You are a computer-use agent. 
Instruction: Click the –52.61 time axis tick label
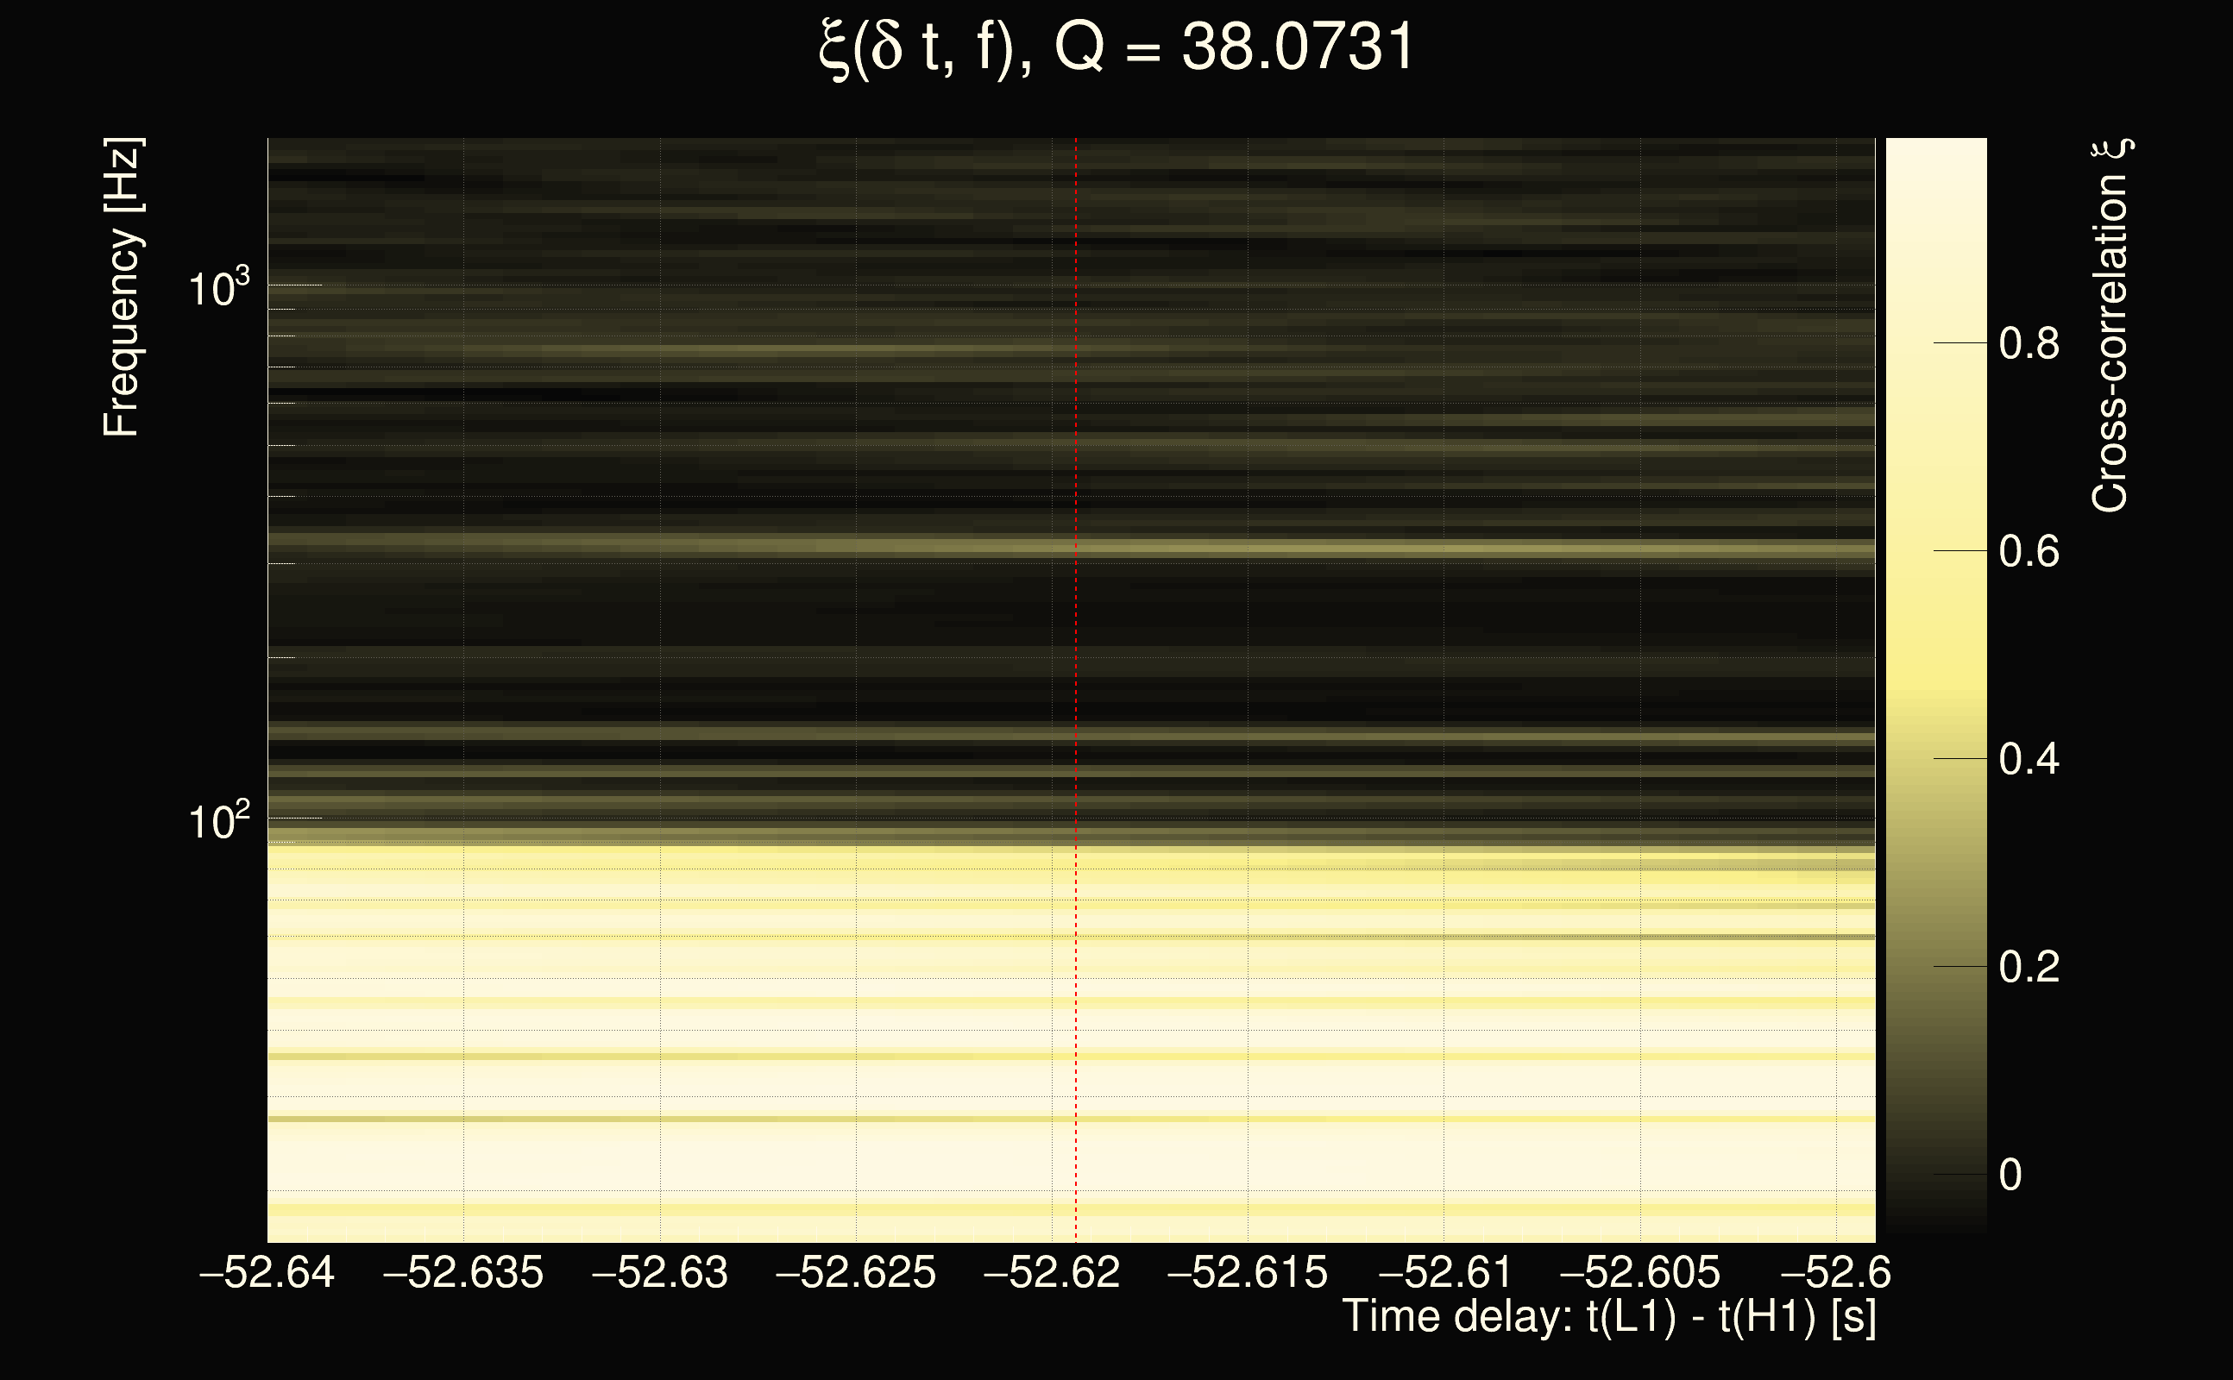(1444, 1272)
